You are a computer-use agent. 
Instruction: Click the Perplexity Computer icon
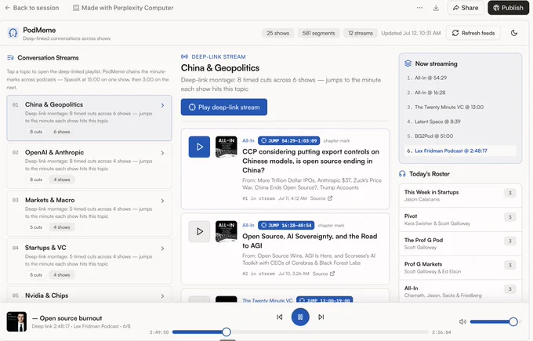click(x=76, y=8)
